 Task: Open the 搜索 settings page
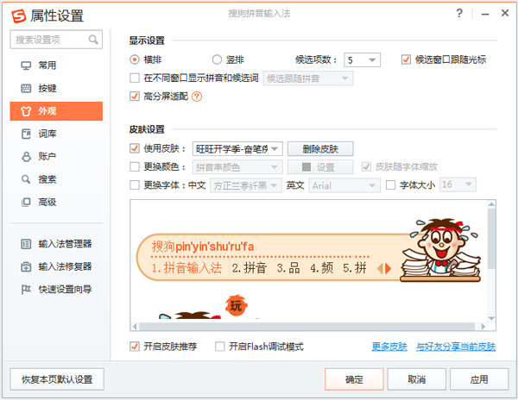(x=56, y=179)
